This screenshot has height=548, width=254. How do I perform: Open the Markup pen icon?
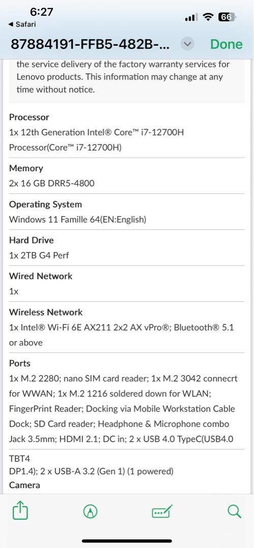90,512
